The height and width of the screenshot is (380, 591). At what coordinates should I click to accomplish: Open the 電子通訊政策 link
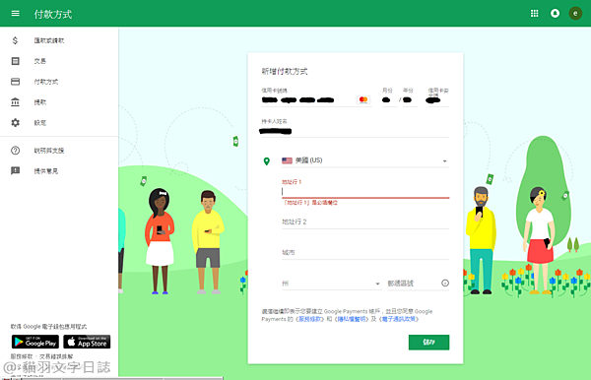[x=399, y=319]
